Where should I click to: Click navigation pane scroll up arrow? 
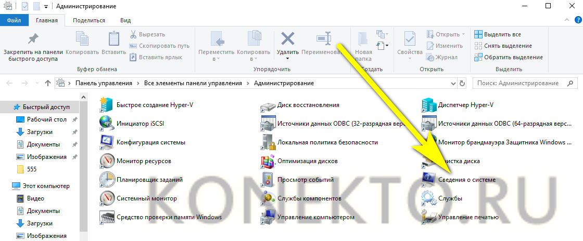pyautogui.click(x=84, y=97)
